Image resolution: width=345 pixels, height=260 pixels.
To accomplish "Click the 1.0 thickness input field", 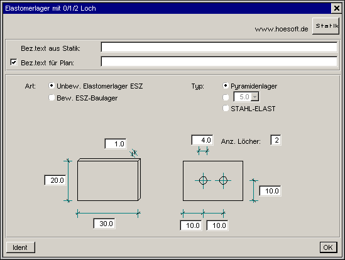I will coord(116,144).
